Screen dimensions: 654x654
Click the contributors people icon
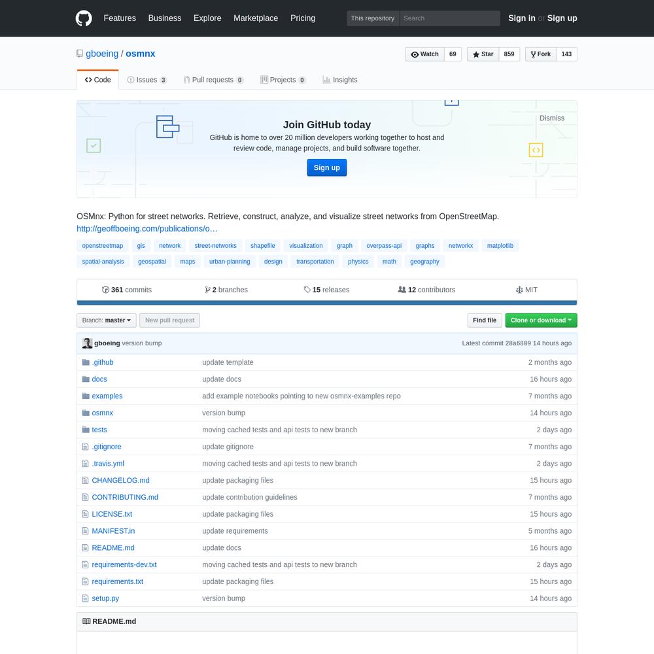[402, 290]
